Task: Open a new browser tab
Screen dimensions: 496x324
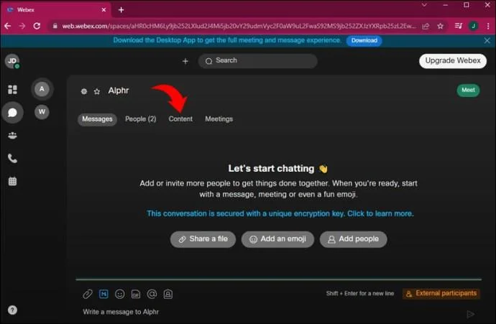Action: pyautogui.click(x=121, y=10)
